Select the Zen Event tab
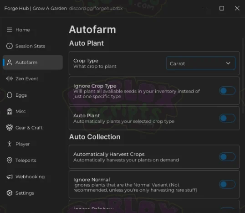This screenshot has width=245, height=213. point(33,78)
